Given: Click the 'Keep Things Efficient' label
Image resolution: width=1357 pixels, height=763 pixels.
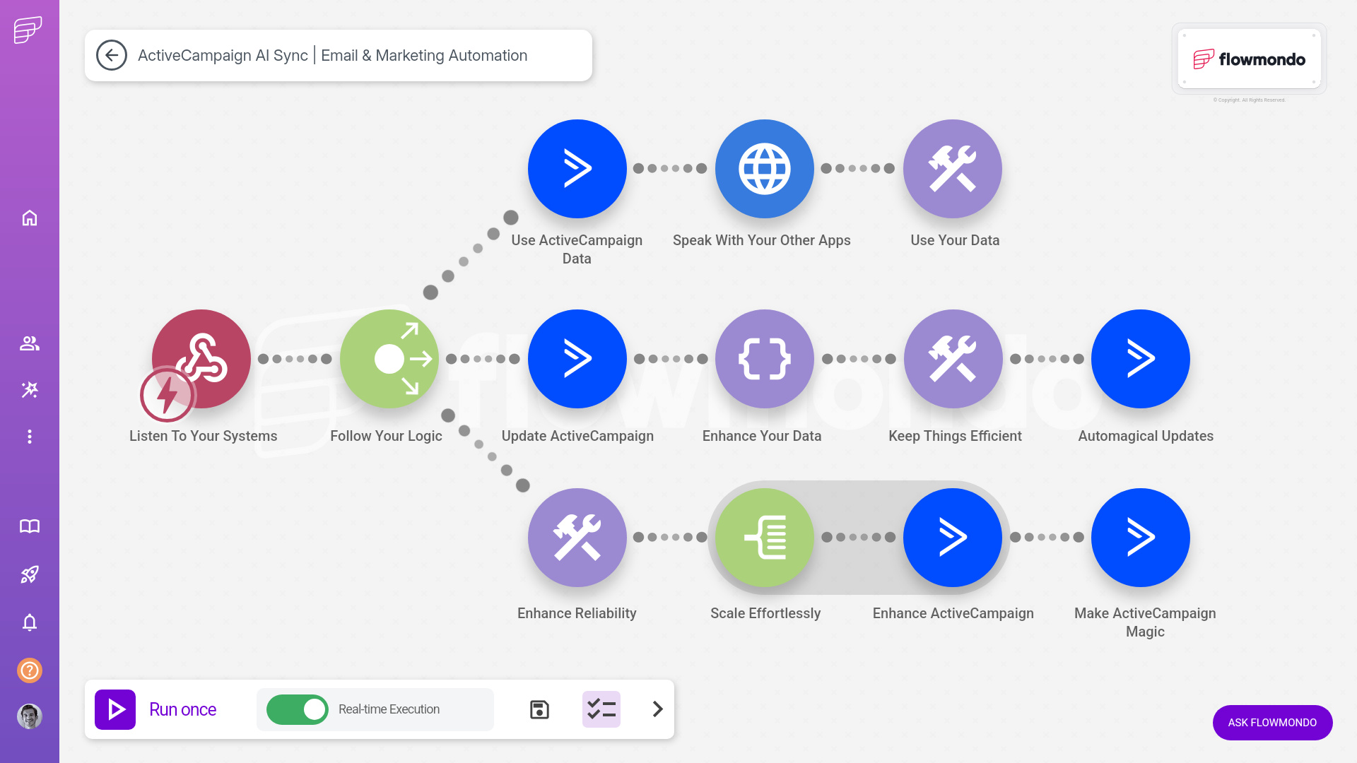Looking at the screenshot, I should pos(955,436).
